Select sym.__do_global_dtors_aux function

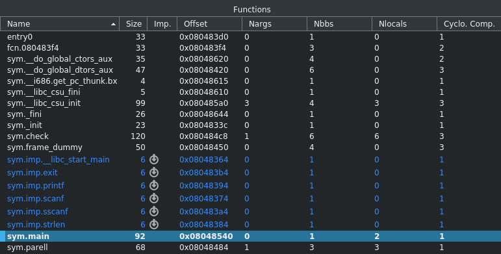[x=251, y=70]
